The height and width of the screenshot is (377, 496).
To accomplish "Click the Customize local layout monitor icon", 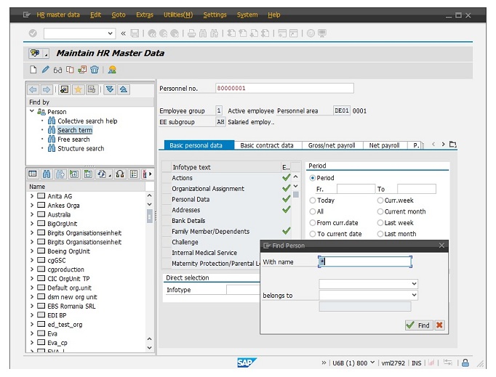I will pos(322,33).
